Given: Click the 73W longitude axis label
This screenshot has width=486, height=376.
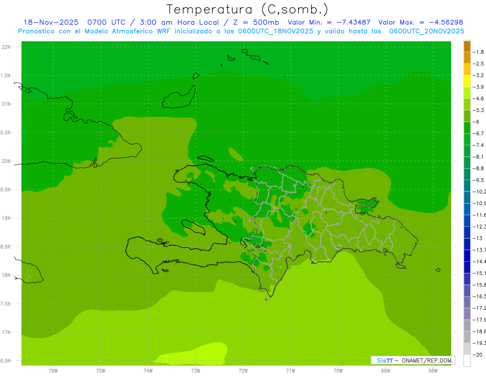Looking at the screenshot, I should click(x=196, y=370).
